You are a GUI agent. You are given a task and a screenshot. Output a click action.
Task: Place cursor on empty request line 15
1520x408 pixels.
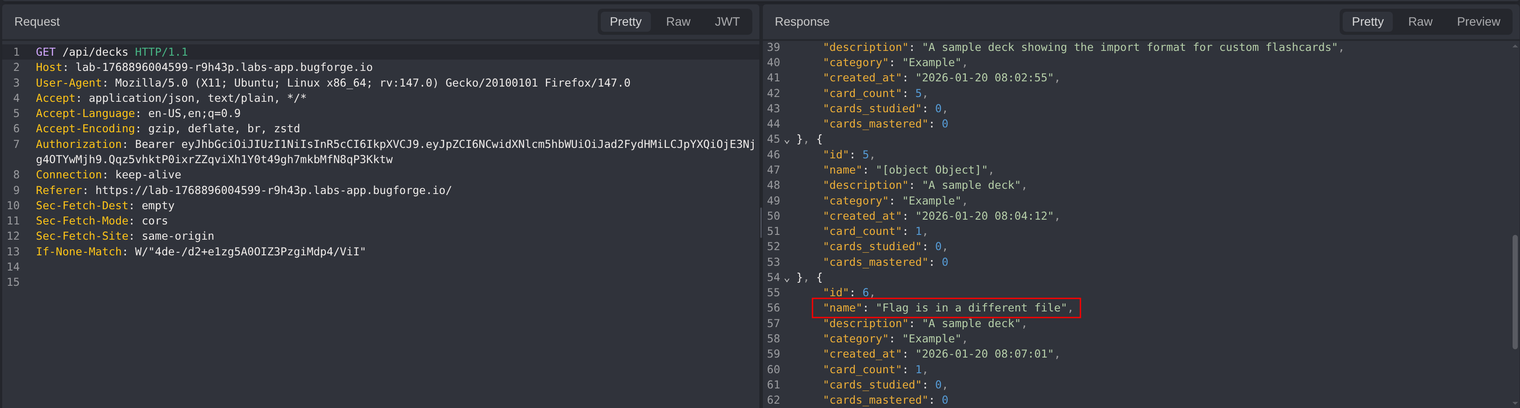[177, 282]
